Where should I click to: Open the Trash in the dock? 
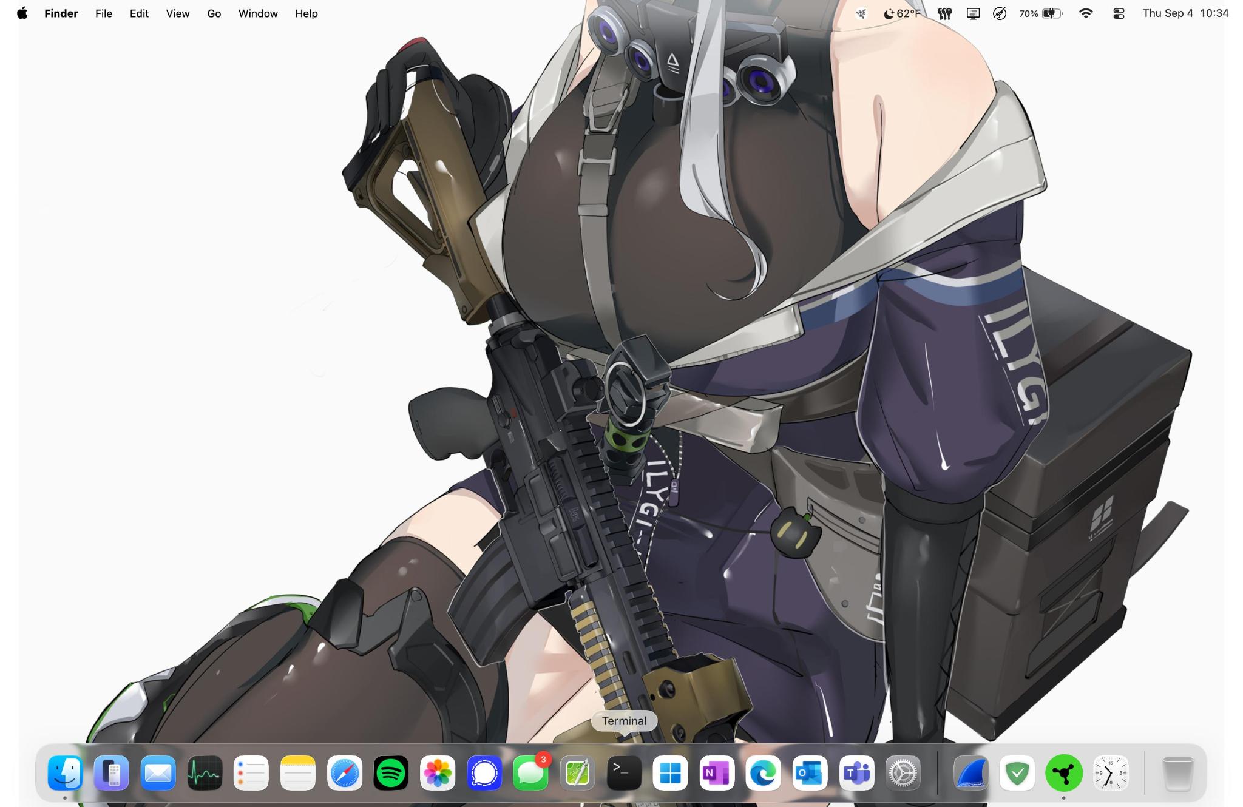(x=1177, y=773)
